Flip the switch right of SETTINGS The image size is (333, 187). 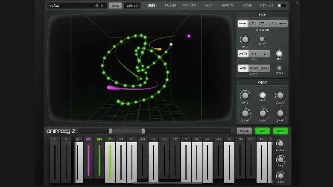(x=282, y=6)
